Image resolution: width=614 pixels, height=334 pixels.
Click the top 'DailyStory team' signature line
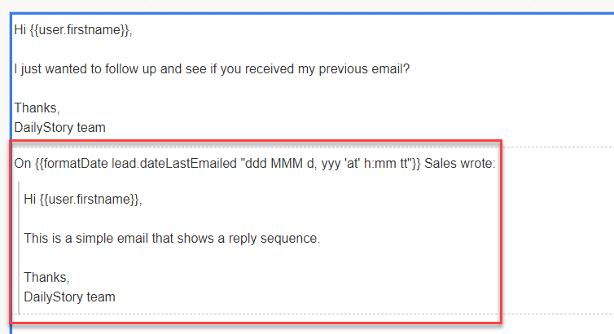[60, 128]
